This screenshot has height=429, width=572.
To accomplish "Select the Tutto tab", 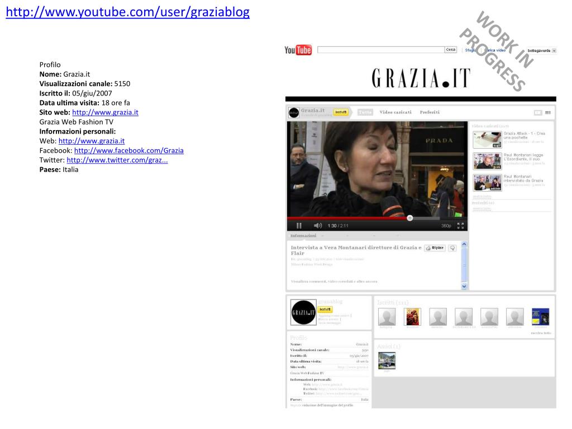I will point(365,112).
